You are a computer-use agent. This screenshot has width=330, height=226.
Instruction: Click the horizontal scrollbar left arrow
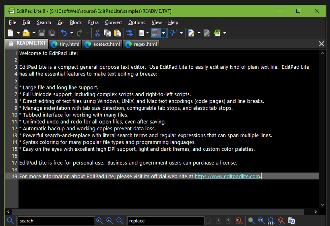(x=9, y=212)
